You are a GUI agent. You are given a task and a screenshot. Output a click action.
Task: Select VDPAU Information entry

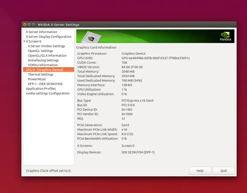click(x=43, y=65)
